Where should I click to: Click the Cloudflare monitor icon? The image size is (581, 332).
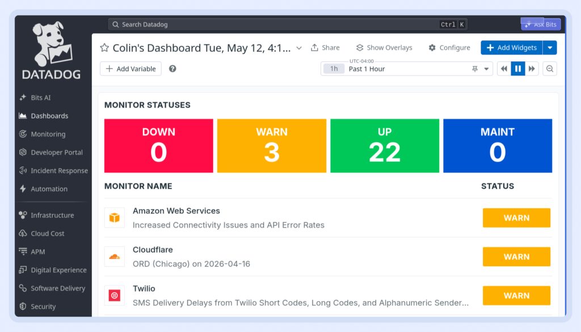coord(115,257)
